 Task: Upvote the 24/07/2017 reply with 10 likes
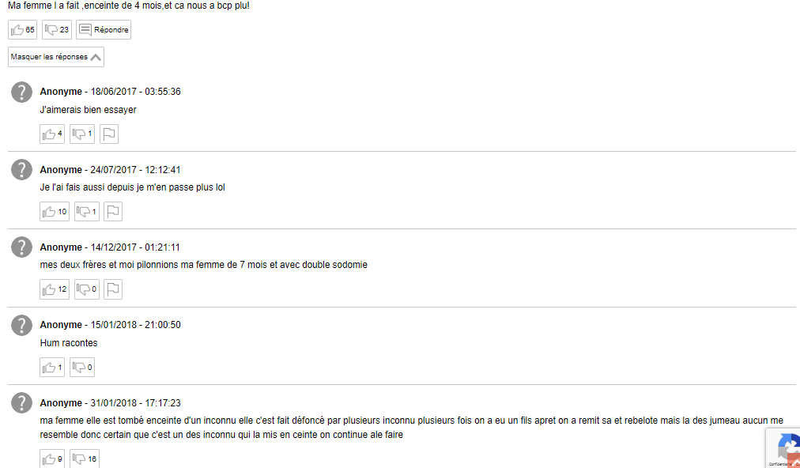pos(55,211)
